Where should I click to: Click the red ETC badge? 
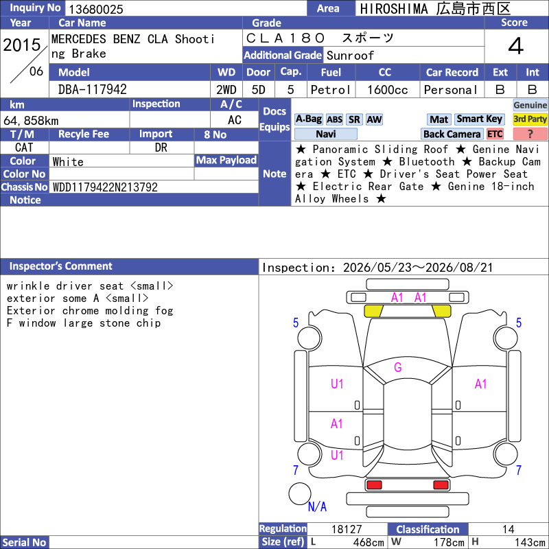[495, 134]
